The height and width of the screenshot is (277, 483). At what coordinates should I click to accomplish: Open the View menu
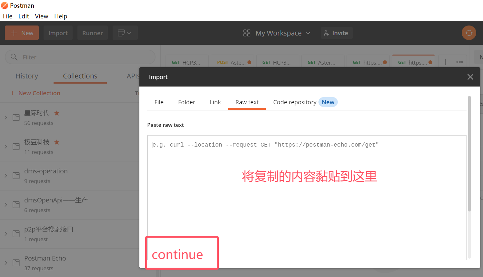click(42, 16)
